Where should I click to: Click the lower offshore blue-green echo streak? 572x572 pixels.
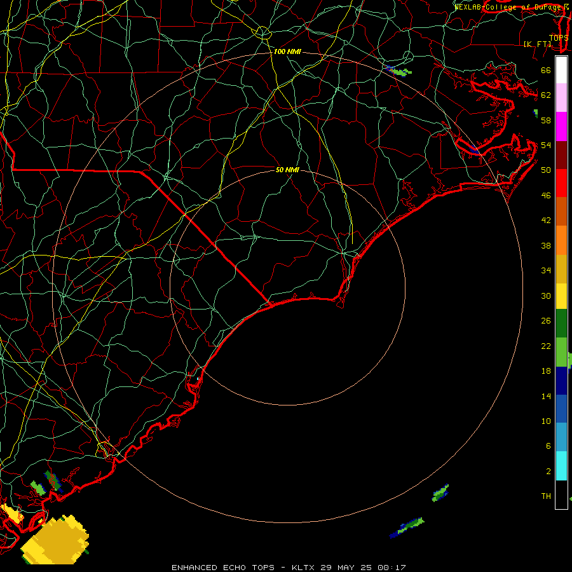click(x=407, y=528)
